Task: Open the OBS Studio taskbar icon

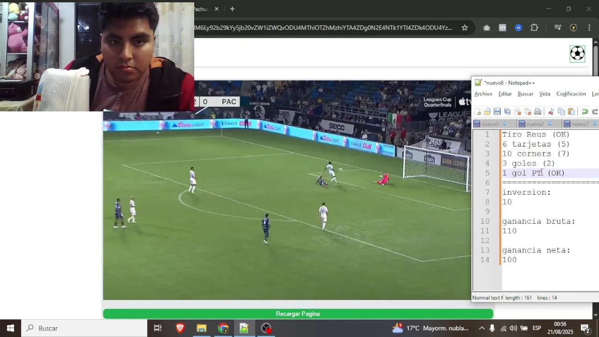Action: pos(266,328)
